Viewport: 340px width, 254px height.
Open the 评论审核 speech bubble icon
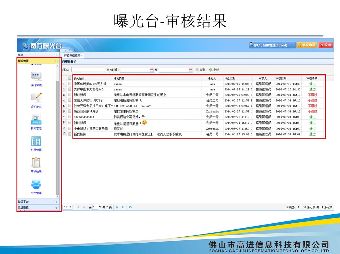[36, 76]
